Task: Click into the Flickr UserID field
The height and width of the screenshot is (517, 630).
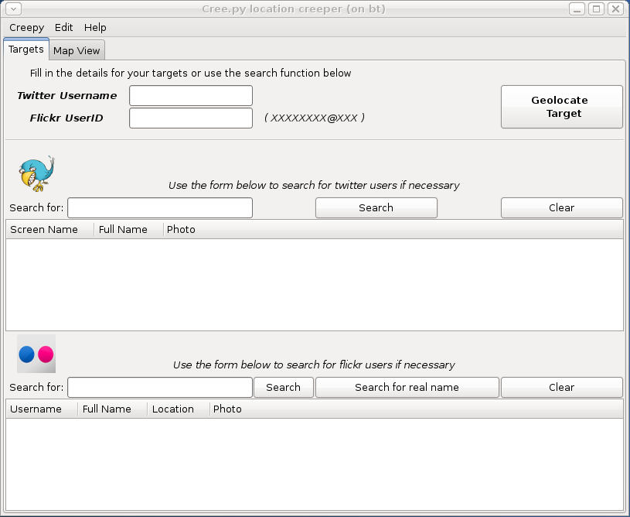Action: click(x=190, y=118)
